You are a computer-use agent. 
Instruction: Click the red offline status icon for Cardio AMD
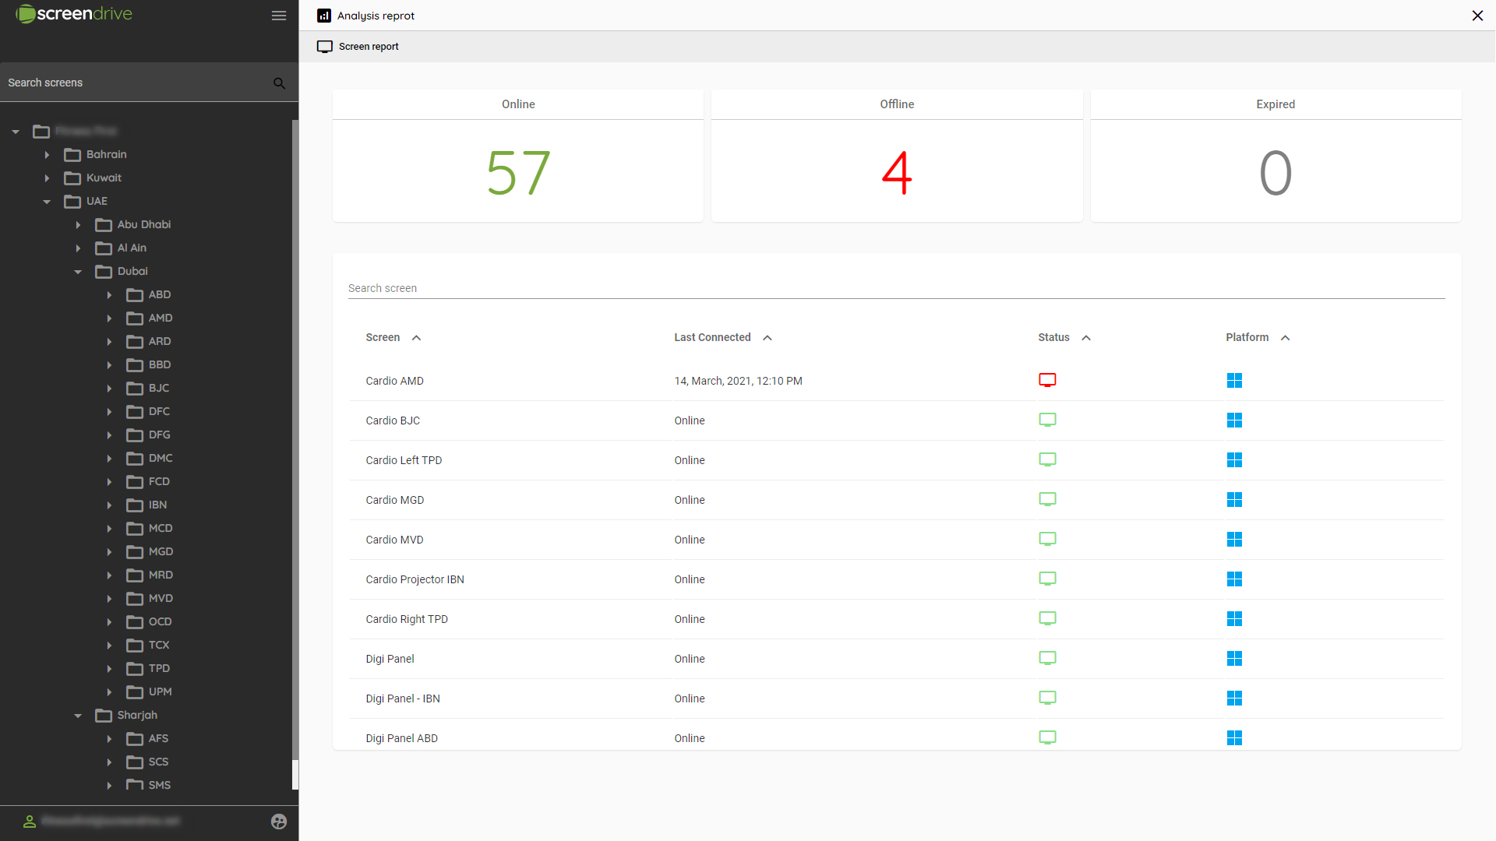(x=1047, y=380)
